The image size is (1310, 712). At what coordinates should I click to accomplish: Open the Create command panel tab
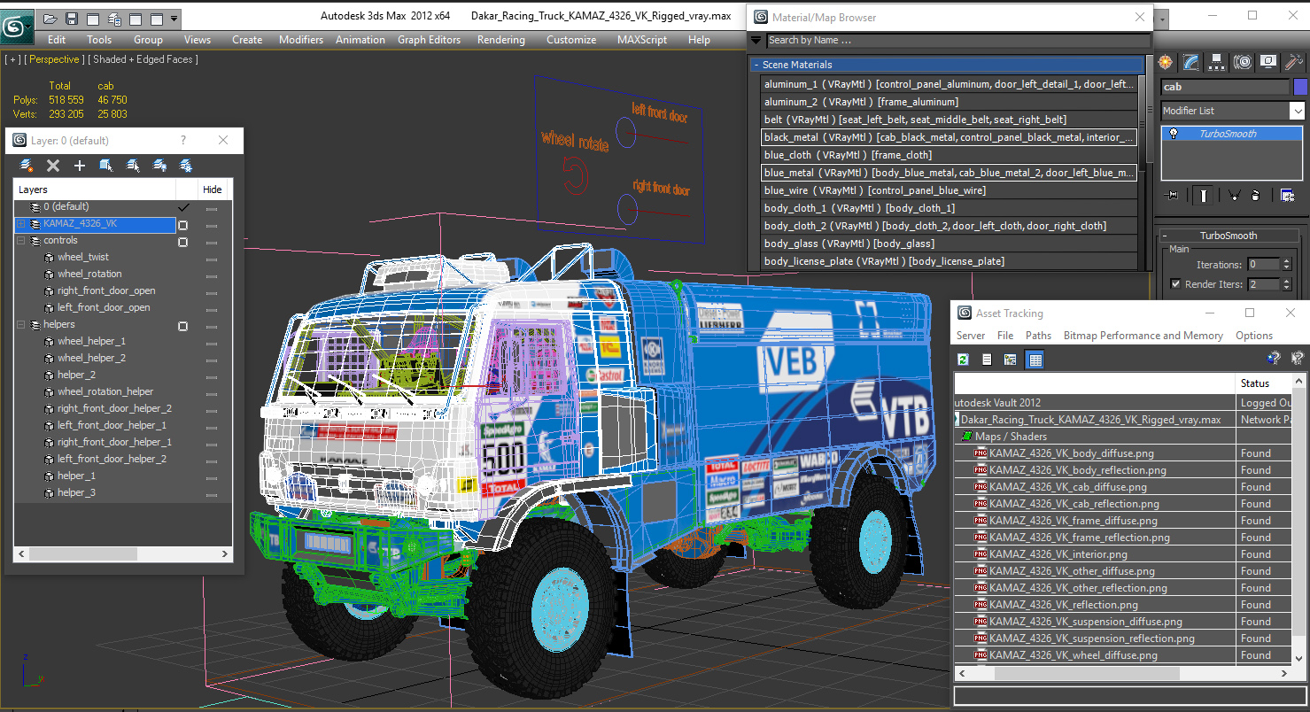[1166, 62]
